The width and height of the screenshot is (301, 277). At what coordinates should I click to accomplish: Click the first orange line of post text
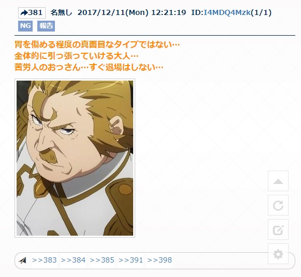point(97,44)
